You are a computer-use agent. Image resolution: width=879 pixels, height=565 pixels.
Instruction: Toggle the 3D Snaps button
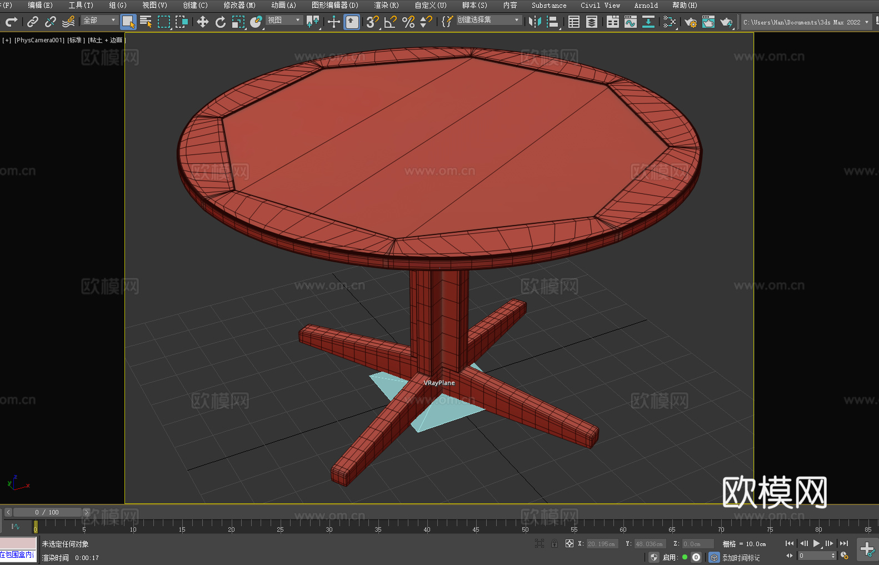[373, 22]
